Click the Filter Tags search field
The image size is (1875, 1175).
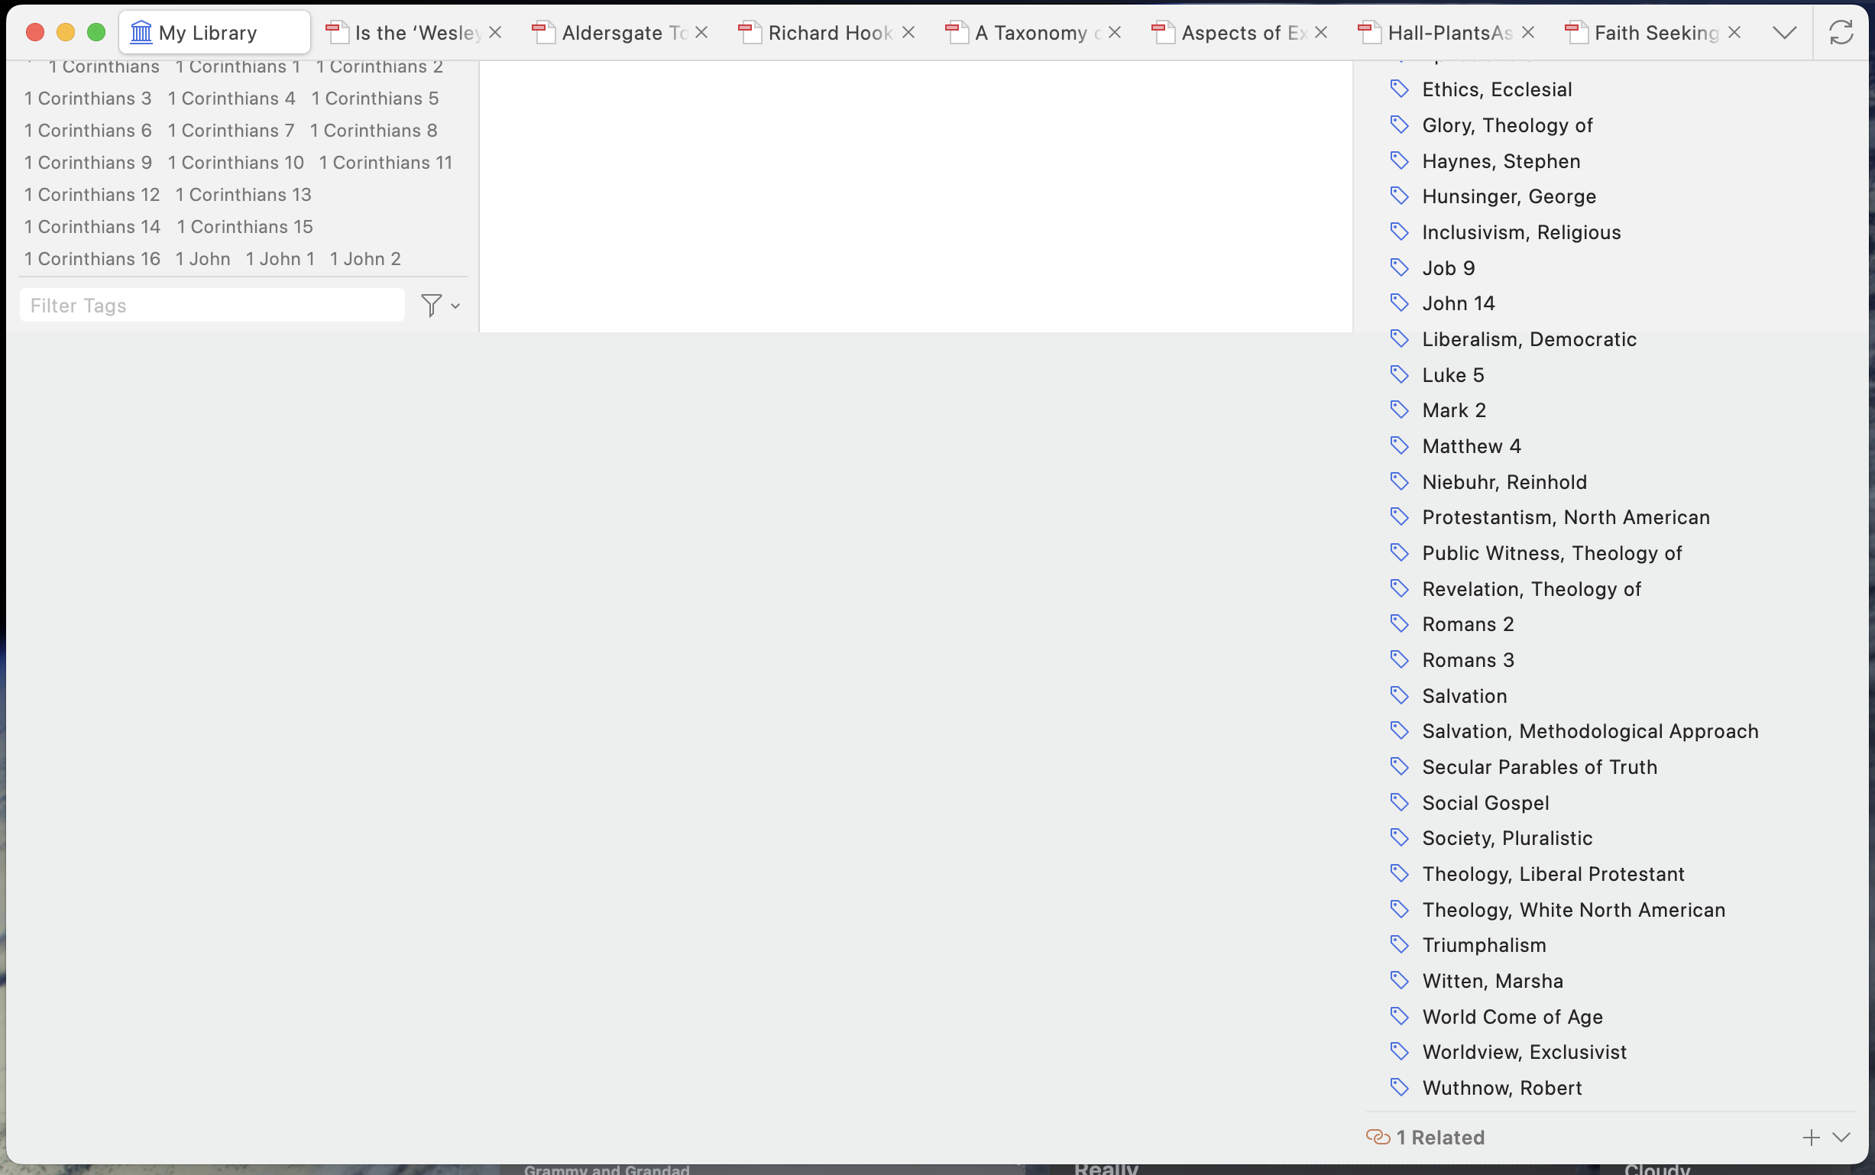tap(212, 306)
